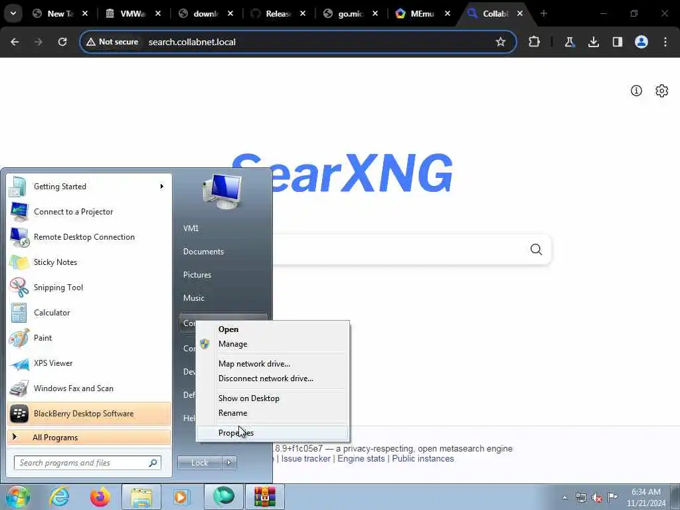Select Map network drive...
This screenshot has width=680, height=510.
coord(272,364)
